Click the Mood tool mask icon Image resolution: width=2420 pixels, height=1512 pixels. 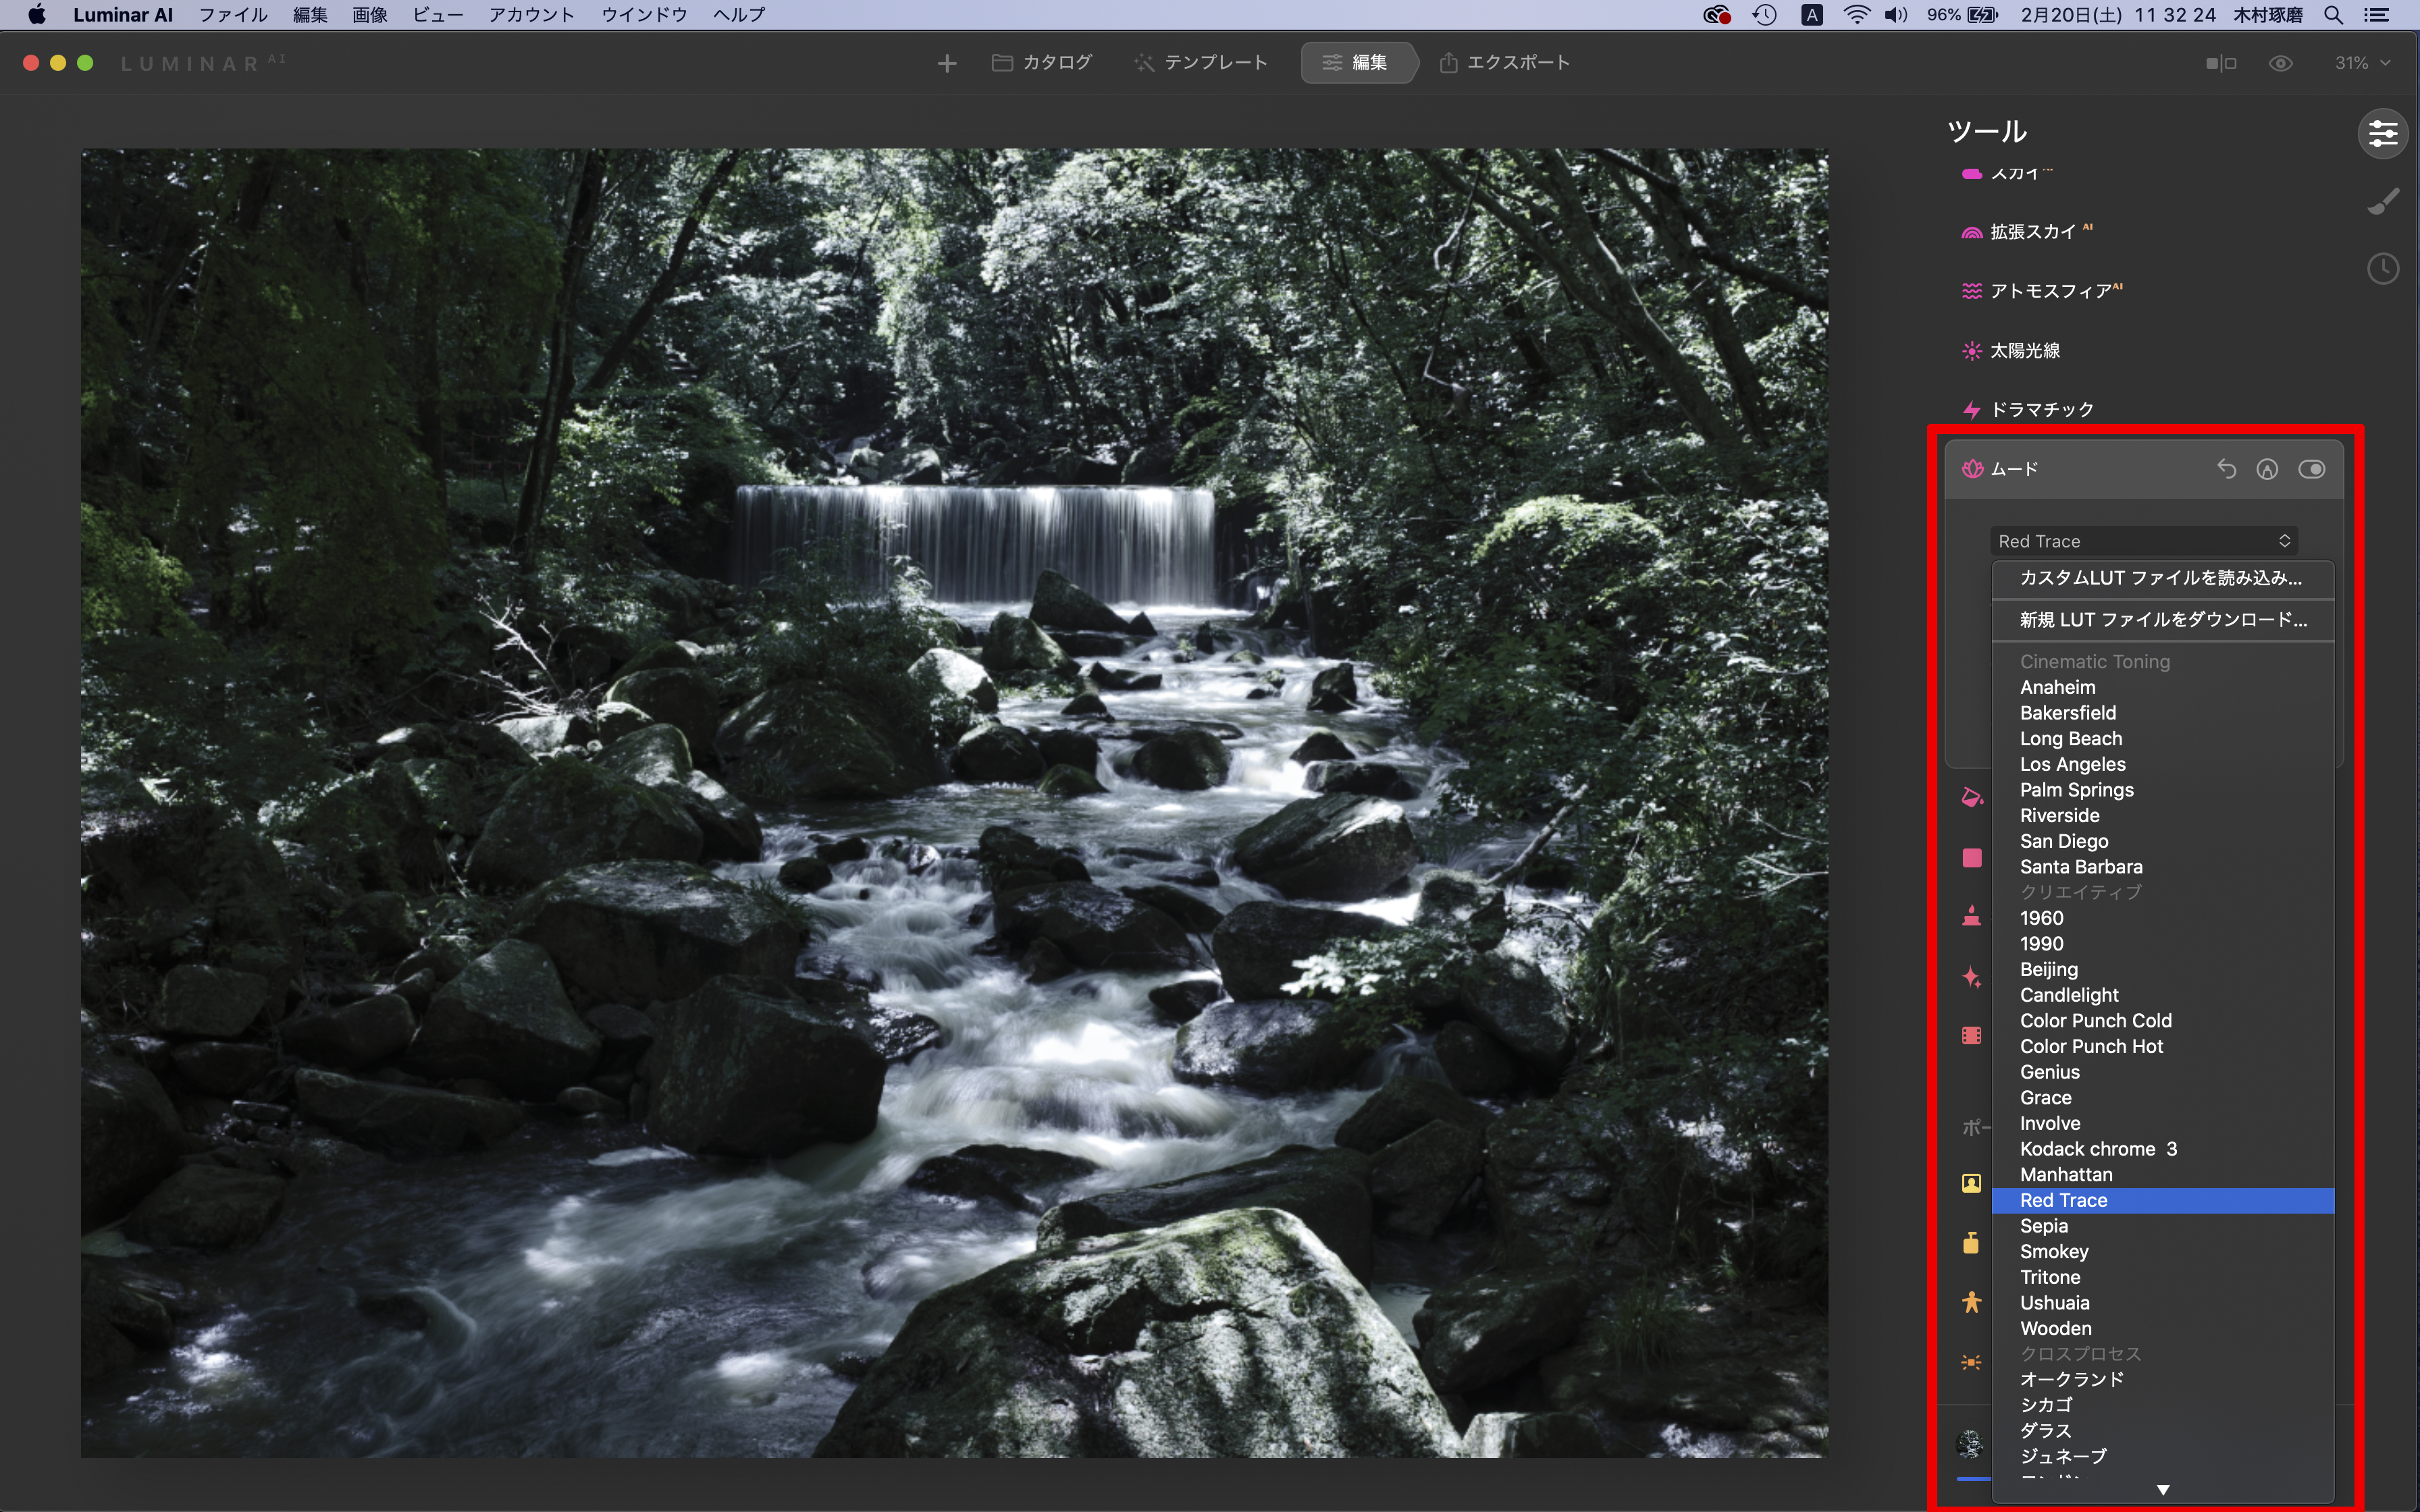tap(2267, 469)
